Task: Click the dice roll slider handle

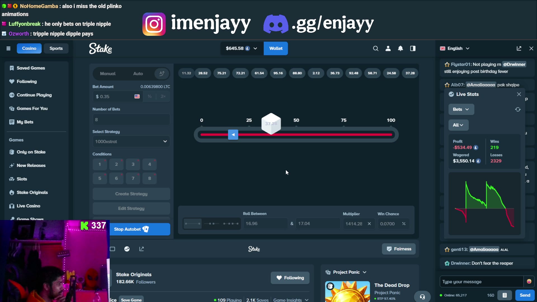Action: (233, 135)
